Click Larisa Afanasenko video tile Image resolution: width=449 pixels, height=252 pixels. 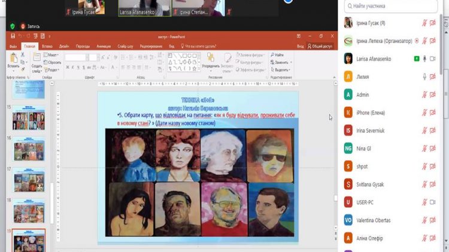[x=145, y=8]
